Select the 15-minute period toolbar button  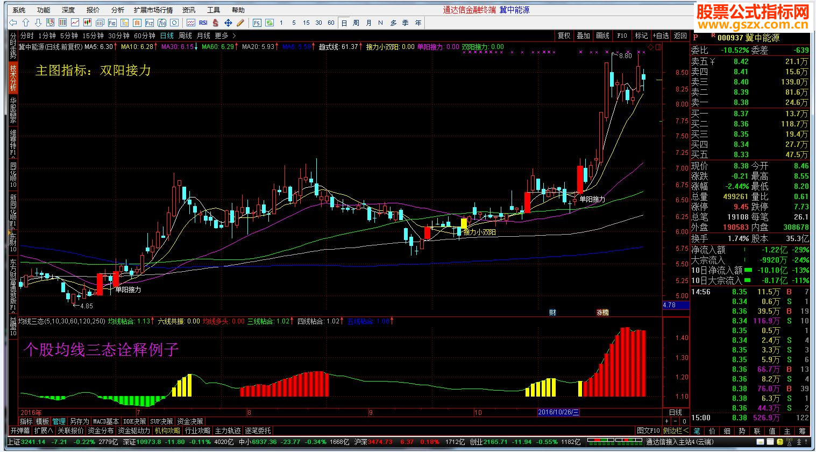306,23
